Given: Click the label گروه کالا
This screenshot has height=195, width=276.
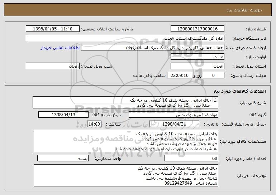Looking at the screenshot, I should 257,115.
